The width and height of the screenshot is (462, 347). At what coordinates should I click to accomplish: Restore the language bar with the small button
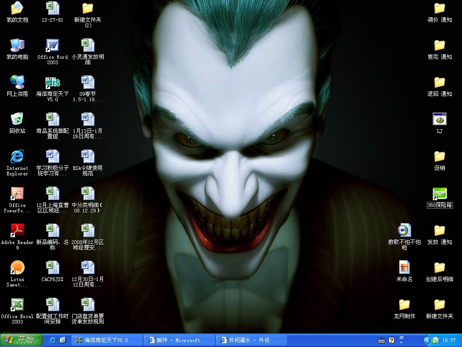(x=401, y=338)
